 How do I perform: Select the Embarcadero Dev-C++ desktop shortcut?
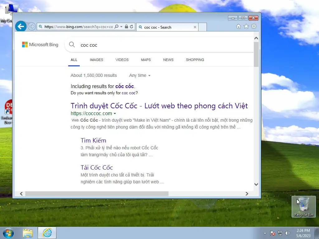7,112
